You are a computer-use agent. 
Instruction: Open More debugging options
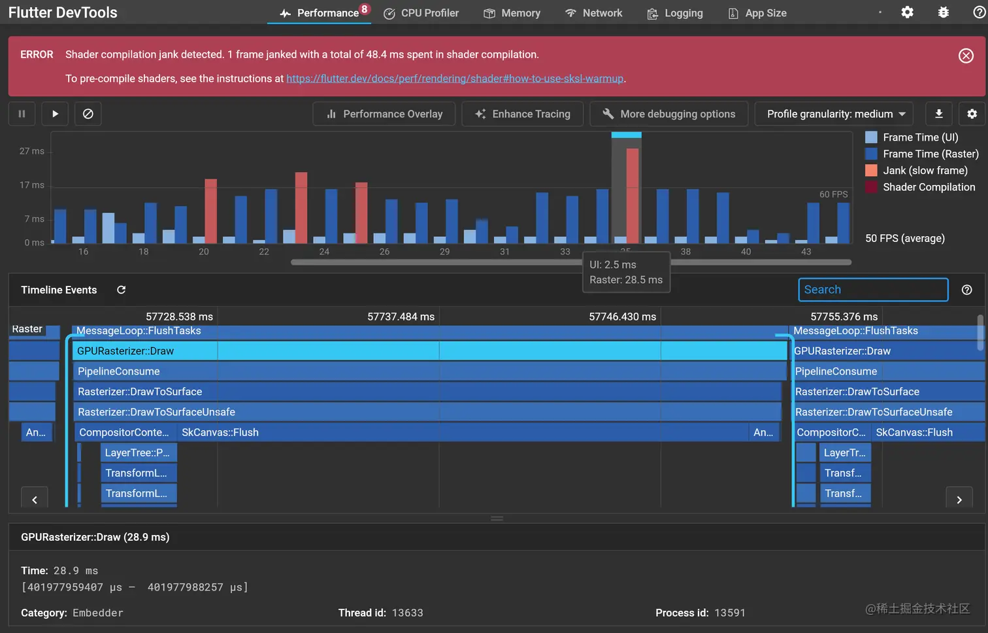[669, 114]
